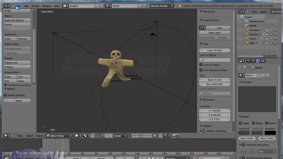Toggle snap during transform magnet icon
This screenshot has width=283, height=159.
tap(161, 136)
